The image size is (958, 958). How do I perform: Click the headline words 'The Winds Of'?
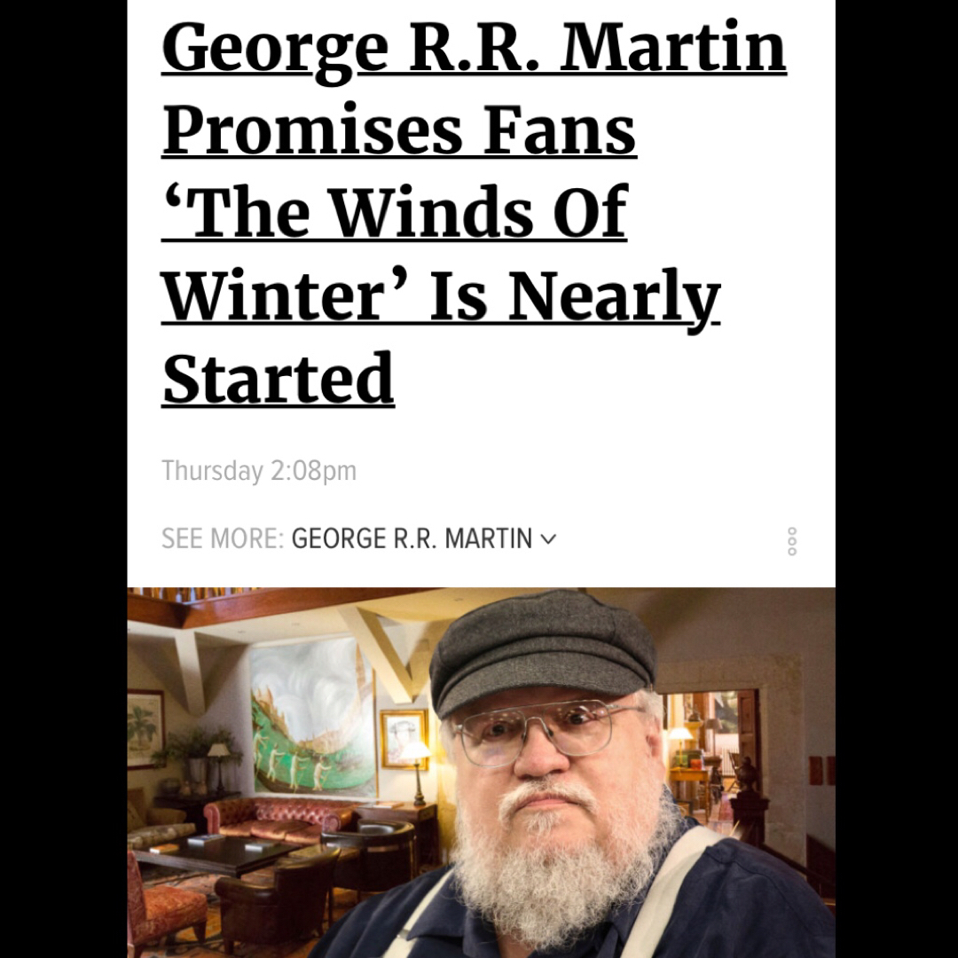point(395,213)
